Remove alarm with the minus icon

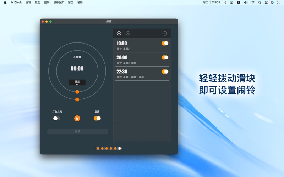[128, 33]
